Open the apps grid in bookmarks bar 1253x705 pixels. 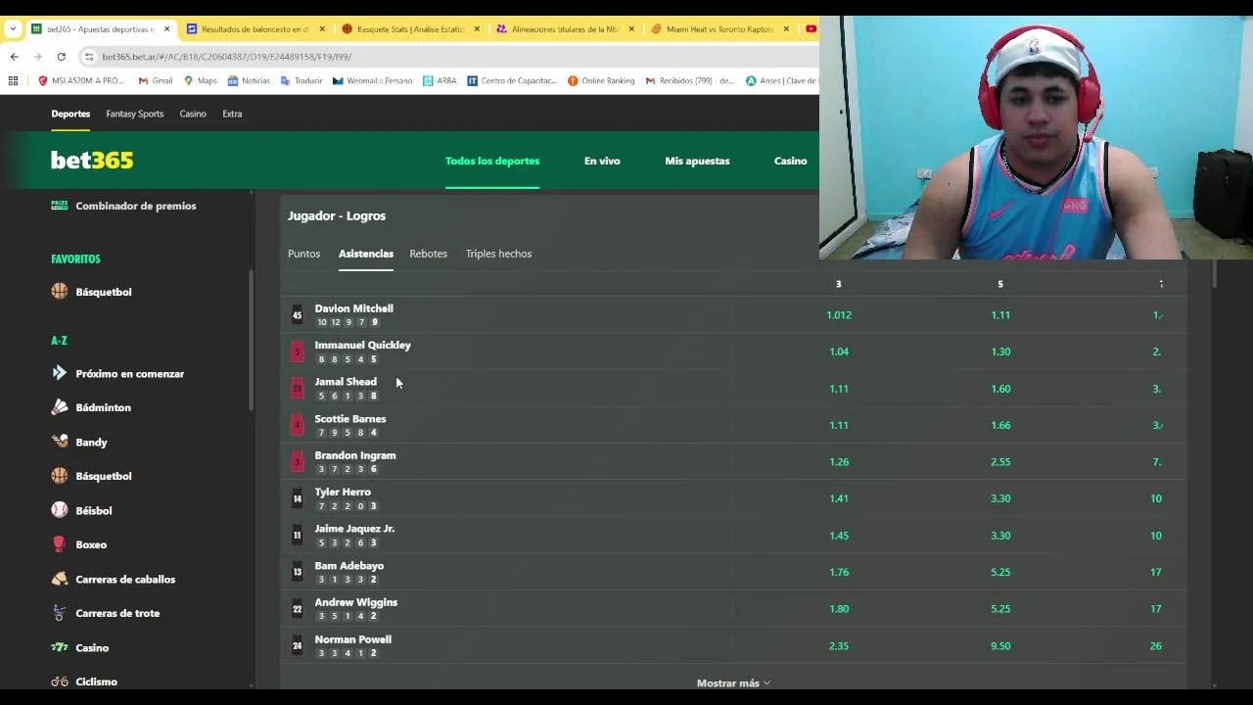click(13, 81)
